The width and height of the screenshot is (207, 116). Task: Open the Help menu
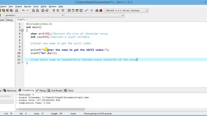[x=61, y=6]
